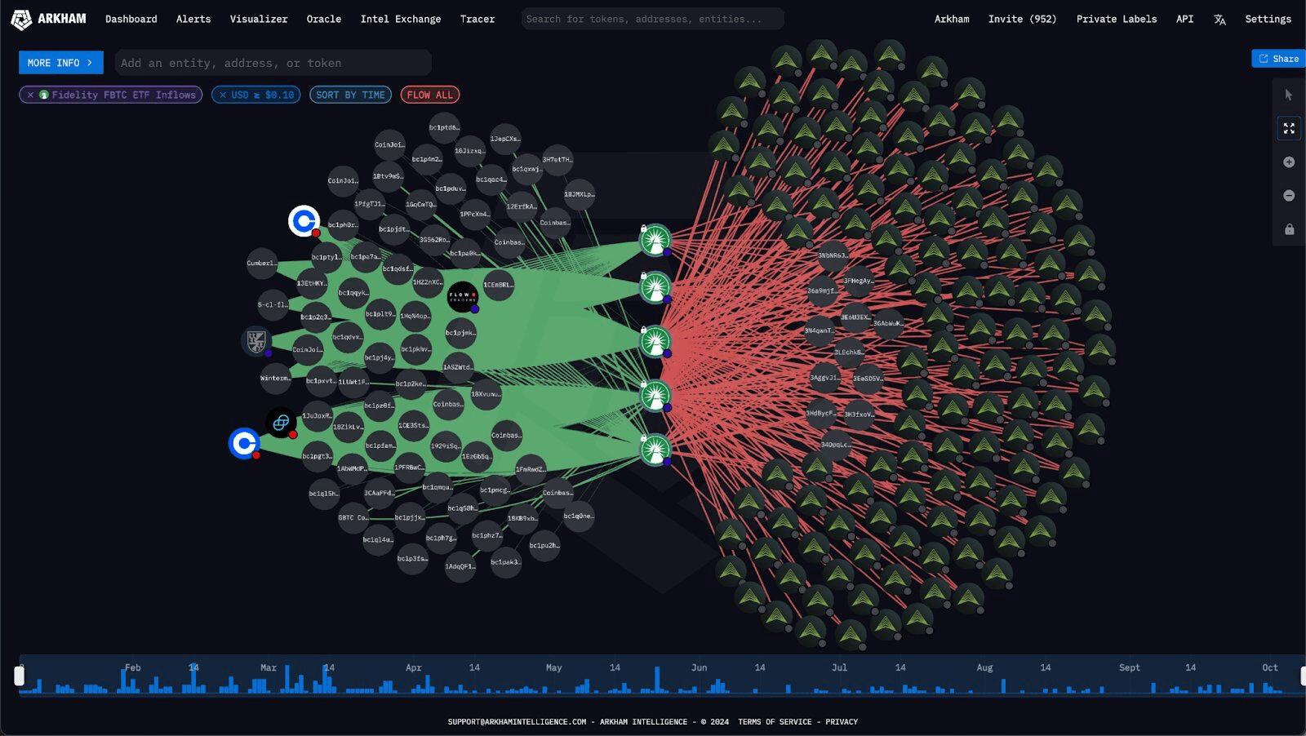Open the Alerts tab

(193, 20)
